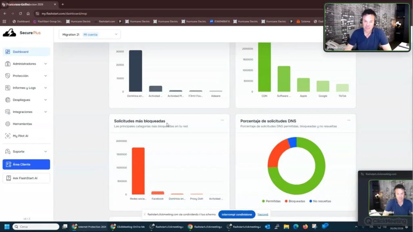Open Outlook from the taskbar

267,226
